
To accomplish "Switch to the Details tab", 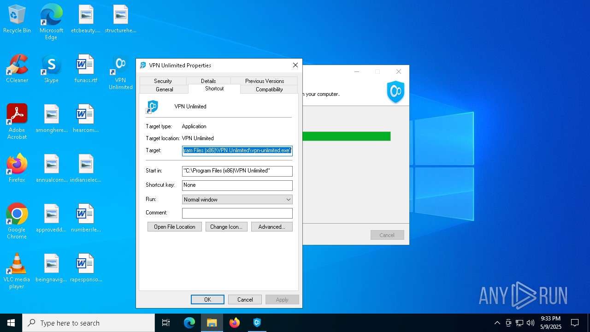I will [208, 81].
